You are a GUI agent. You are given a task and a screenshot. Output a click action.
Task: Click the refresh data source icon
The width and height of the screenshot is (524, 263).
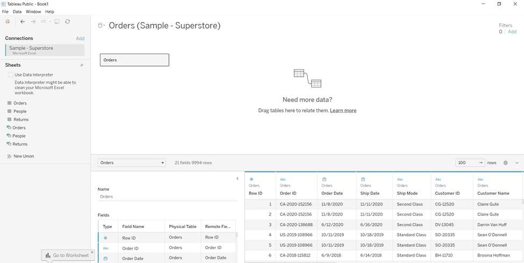(x=68, y=22)
